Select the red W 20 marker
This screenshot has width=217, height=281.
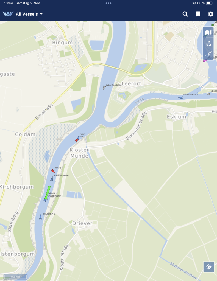click(53, 171)
